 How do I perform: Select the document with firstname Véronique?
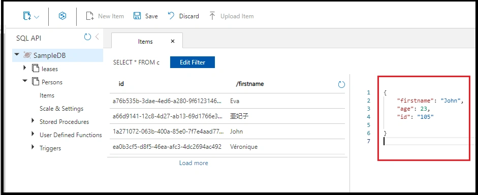point(244,147)
